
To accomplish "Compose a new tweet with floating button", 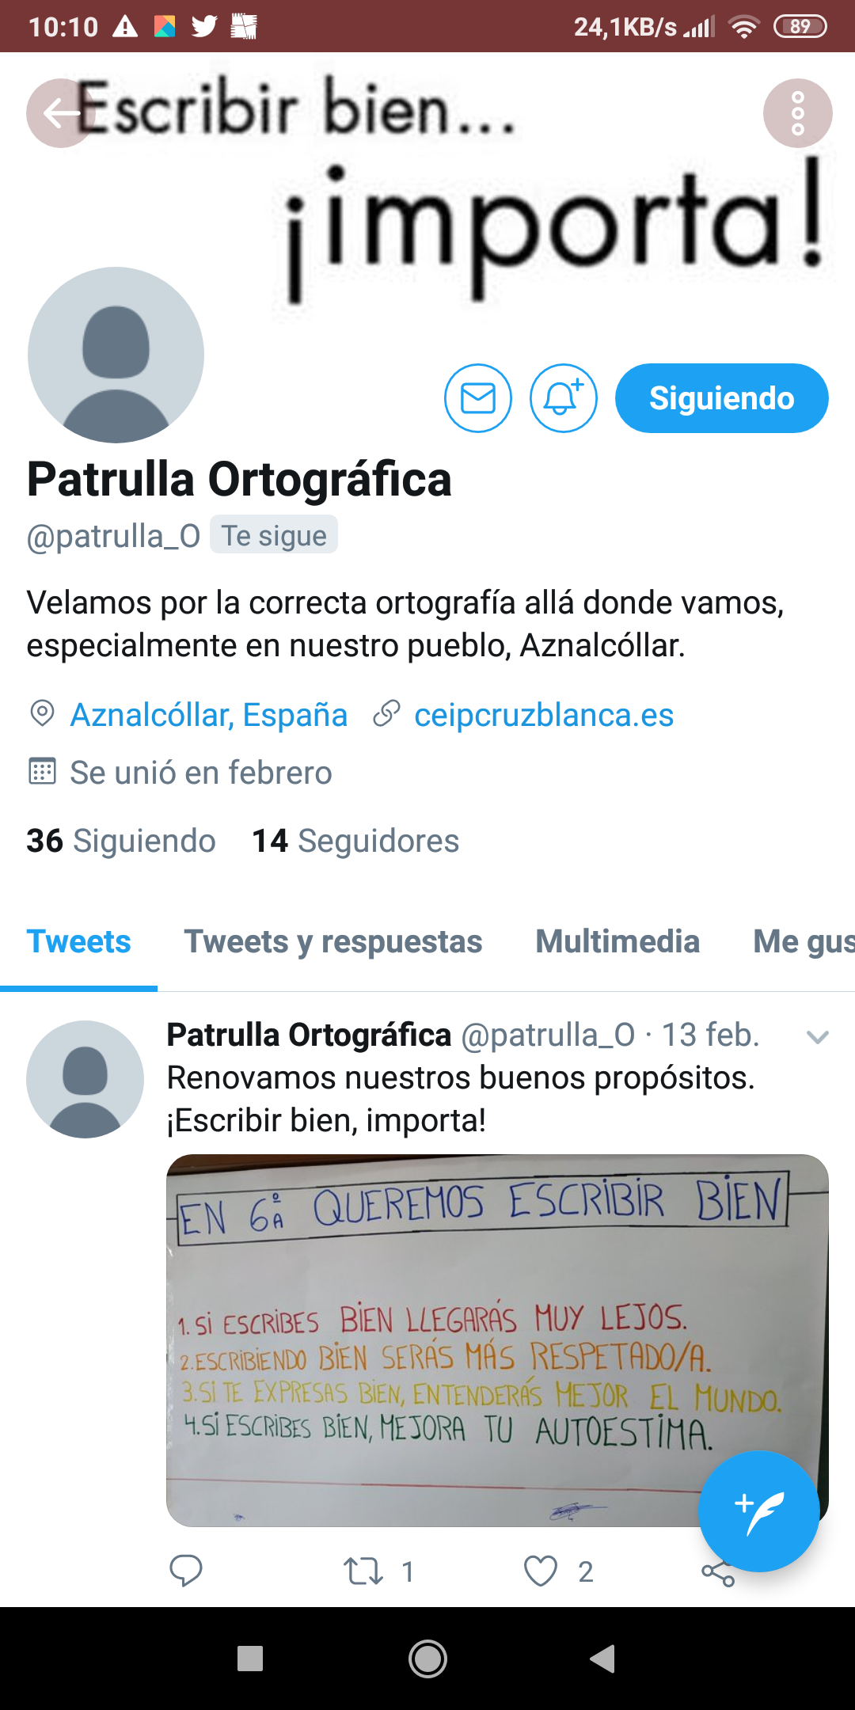I will tap(758, 1511).
